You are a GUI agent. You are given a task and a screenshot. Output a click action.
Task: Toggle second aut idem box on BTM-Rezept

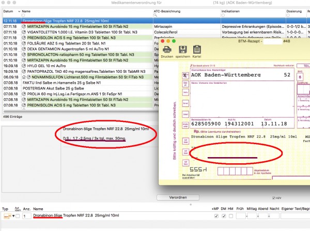(x=185, y=152)
